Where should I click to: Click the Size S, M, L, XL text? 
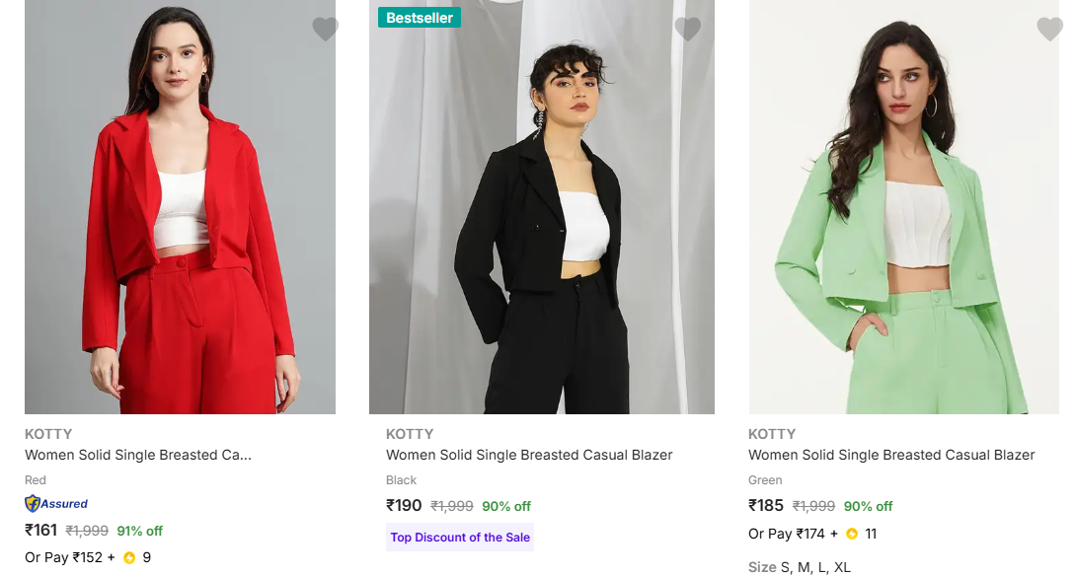[x=799, y=567]
